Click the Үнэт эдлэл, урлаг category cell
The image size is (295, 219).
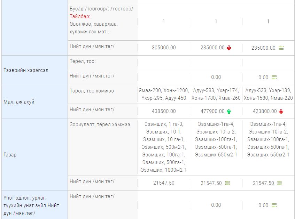tap(34, 205)
